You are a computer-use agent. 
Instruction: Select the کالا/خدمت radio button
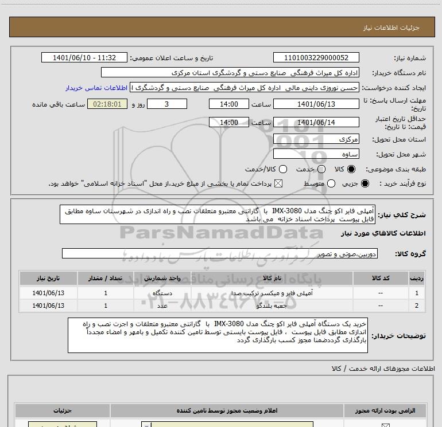[283, 169]
